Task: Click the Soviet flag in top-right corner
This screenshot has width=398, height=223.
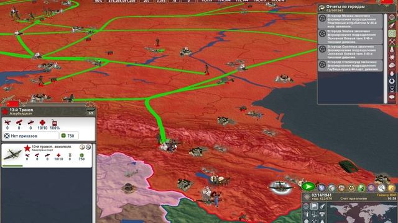Action: [x=387, y=2]
